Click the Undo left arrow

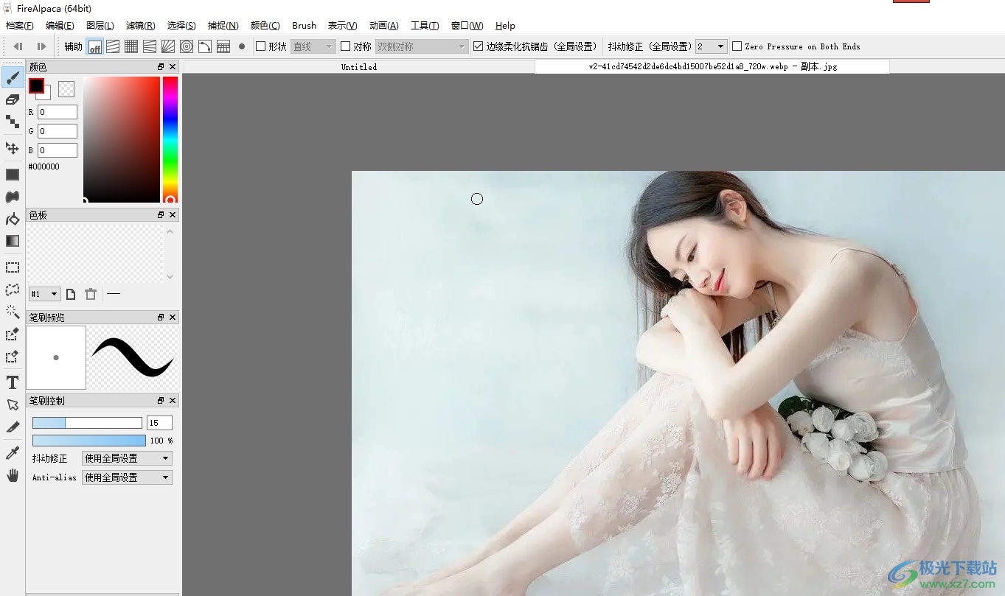coord(18,46)
